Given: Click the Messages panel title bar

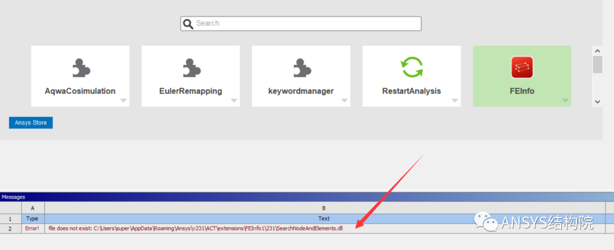Looking at the screenshot, I should point(307,197).
